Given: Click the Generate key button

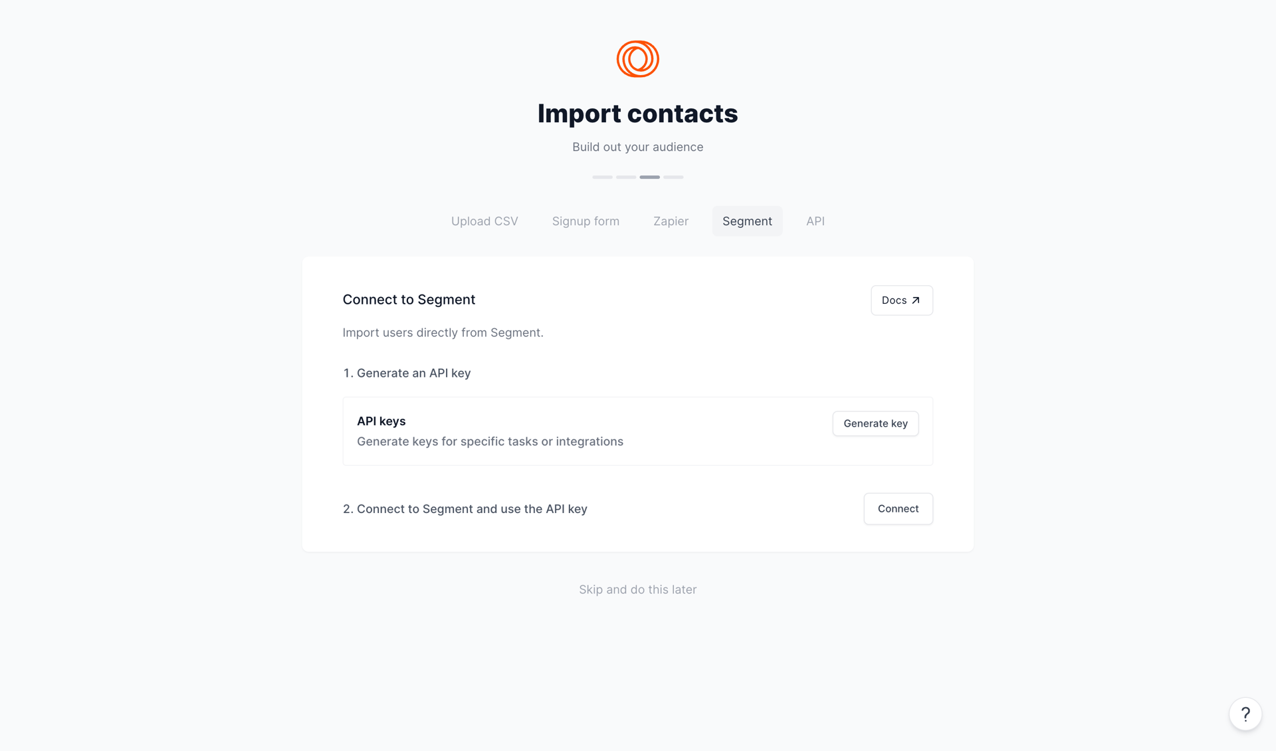Looking at the screenshot, I should coord(875,423).
